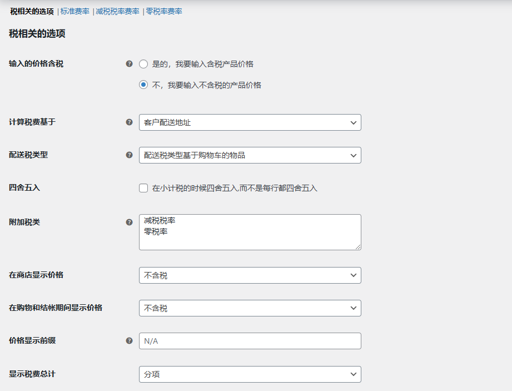
Task: Click the help icon beside 计算税费基于
Action: (x=128, y=122)
